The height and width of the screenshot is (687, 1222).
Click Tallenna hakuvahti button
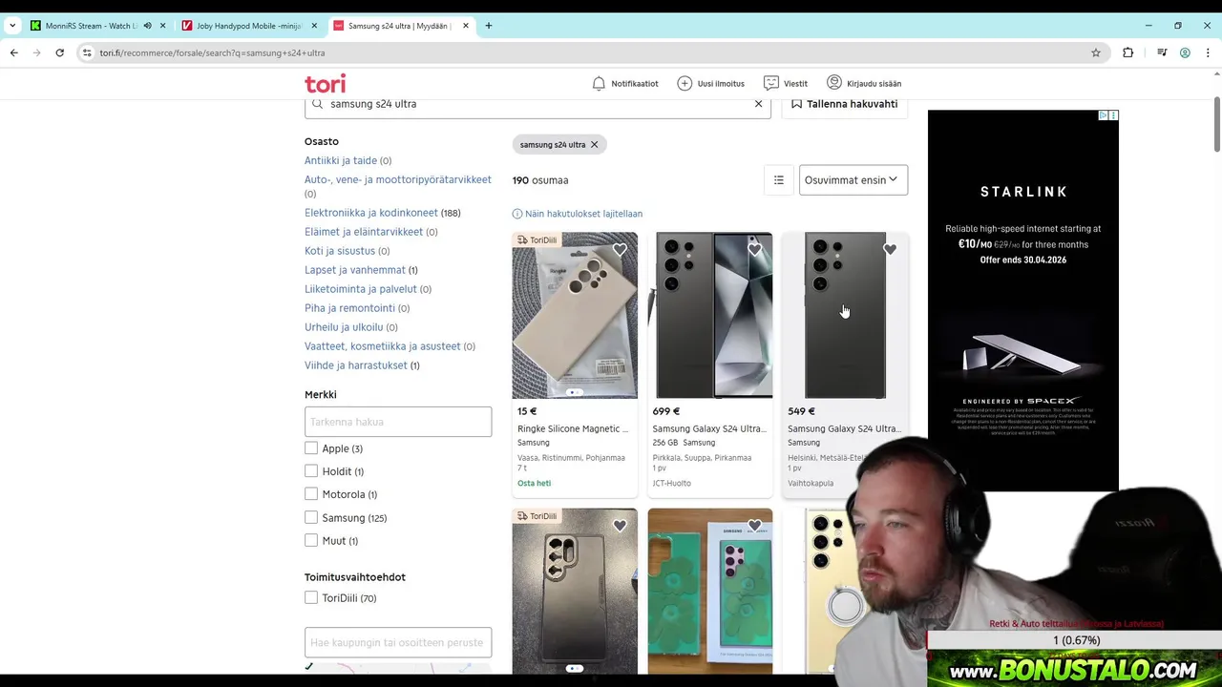(845, 104)
